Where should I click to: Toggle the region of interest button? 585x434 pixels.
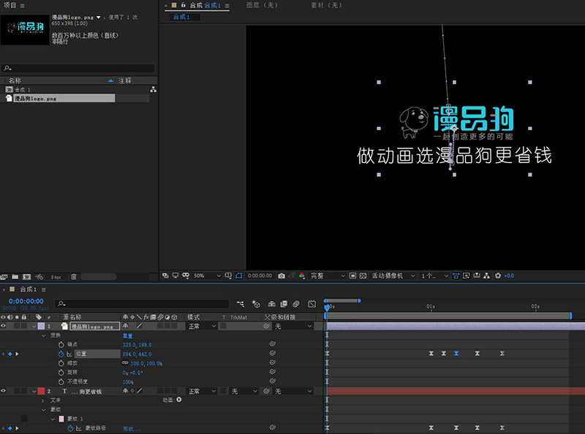click(352, 276)
